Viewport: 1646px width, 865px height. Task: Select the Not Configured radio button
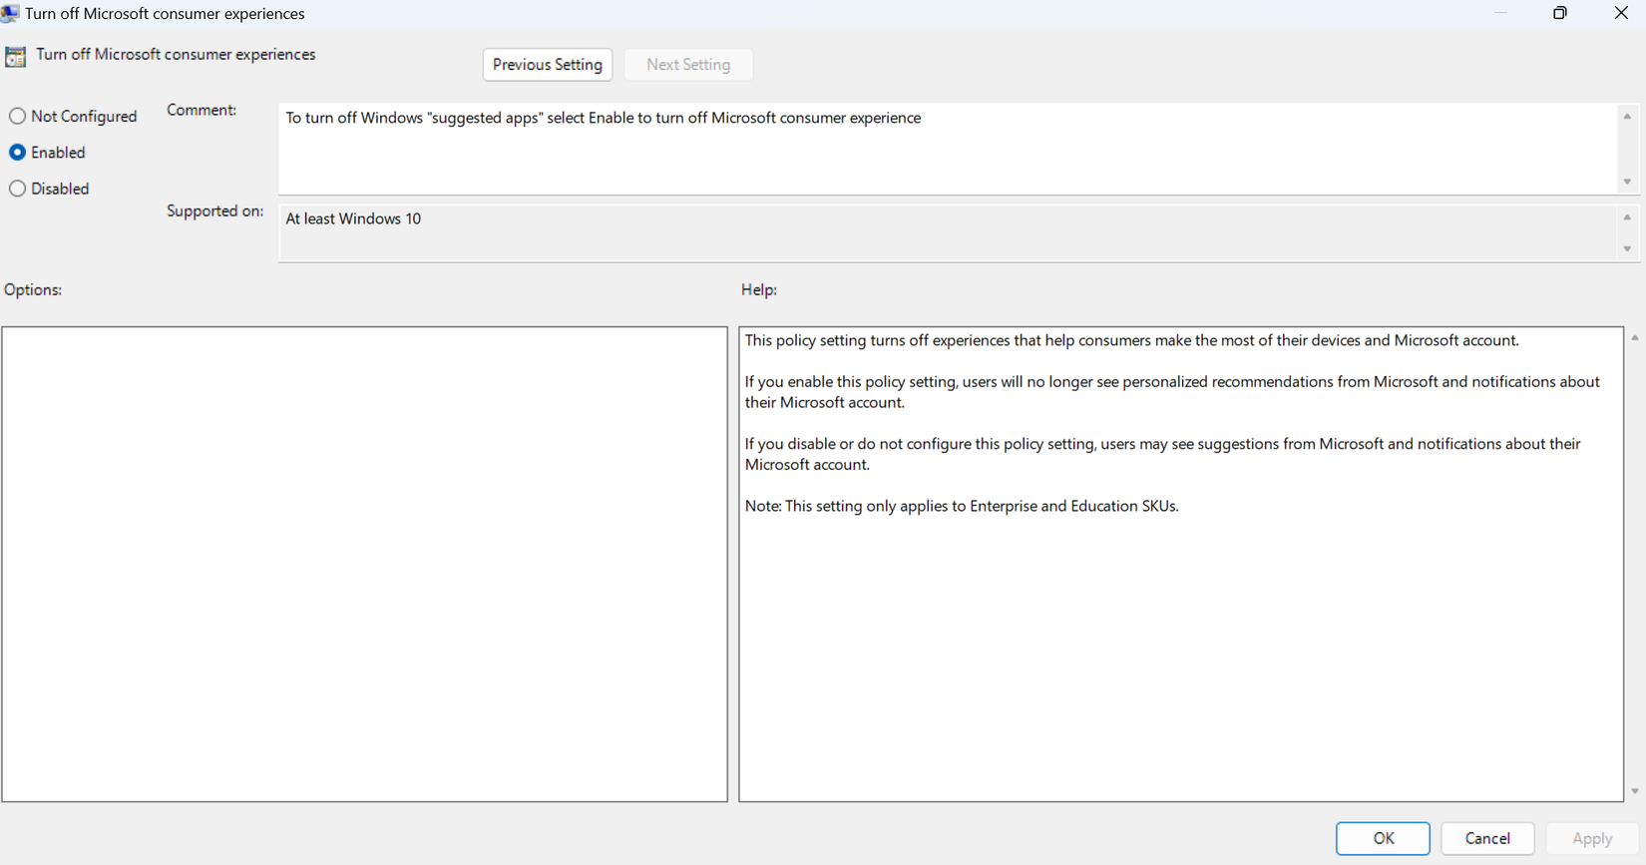[18, 117]
